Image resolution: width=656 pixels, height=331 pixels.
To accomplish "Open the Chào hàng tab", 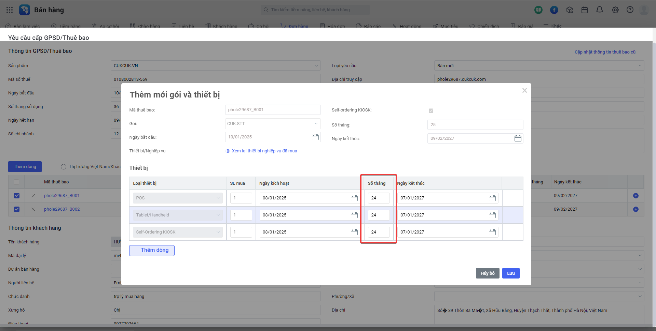I will [x=145, y=26].
